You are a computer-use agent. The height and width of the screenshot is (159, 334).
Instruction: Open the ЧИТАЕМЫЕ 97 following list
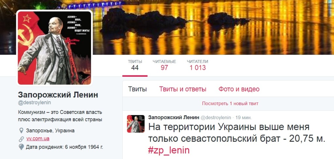point(164,65)
